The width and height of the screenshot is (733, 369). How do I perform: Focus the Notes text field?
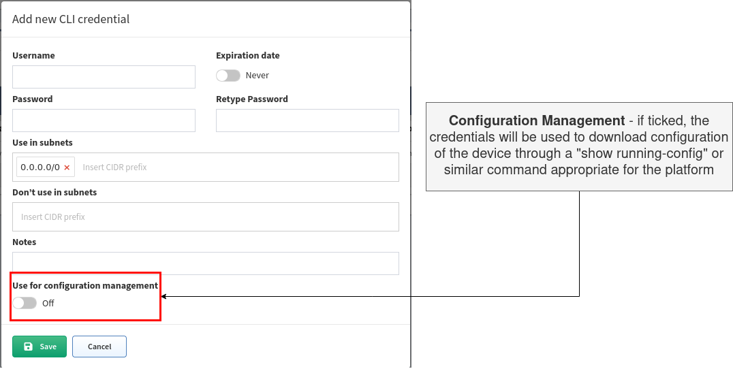click(206, 263)
